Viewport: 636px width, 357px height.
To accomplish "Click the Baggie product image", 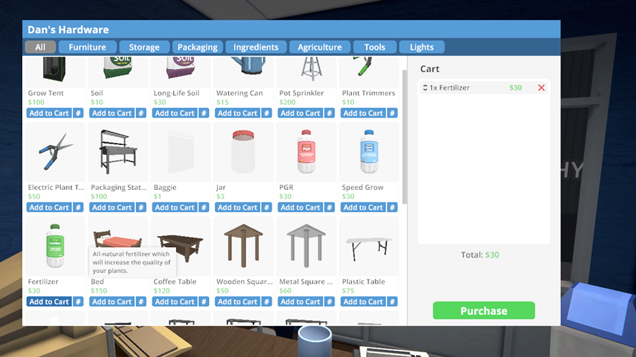I will point(181,152).
